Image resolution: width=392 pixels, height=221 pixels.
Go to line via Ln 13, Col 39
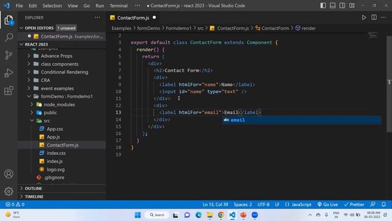[x=215, y=204]
